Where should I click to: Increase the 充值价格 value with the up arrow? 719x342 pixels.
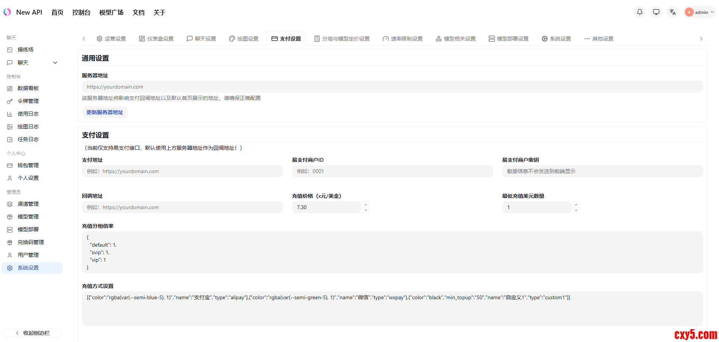(366, 205)
